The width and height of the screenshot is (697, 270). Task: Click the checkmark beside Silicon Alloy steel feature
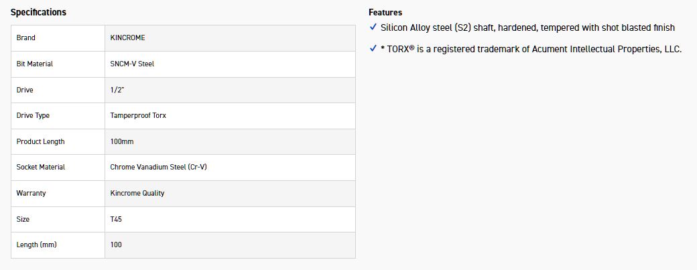tap(373, 27)
